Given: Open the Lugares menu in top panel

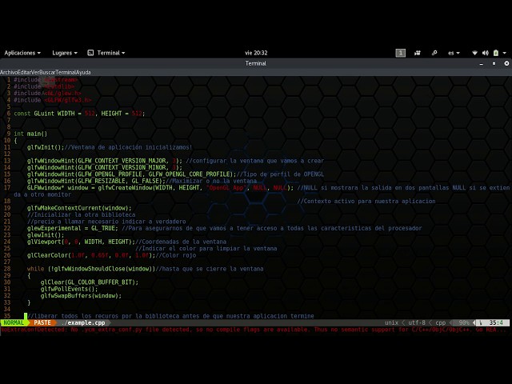Looking at the screenshot, I should 65,53.
